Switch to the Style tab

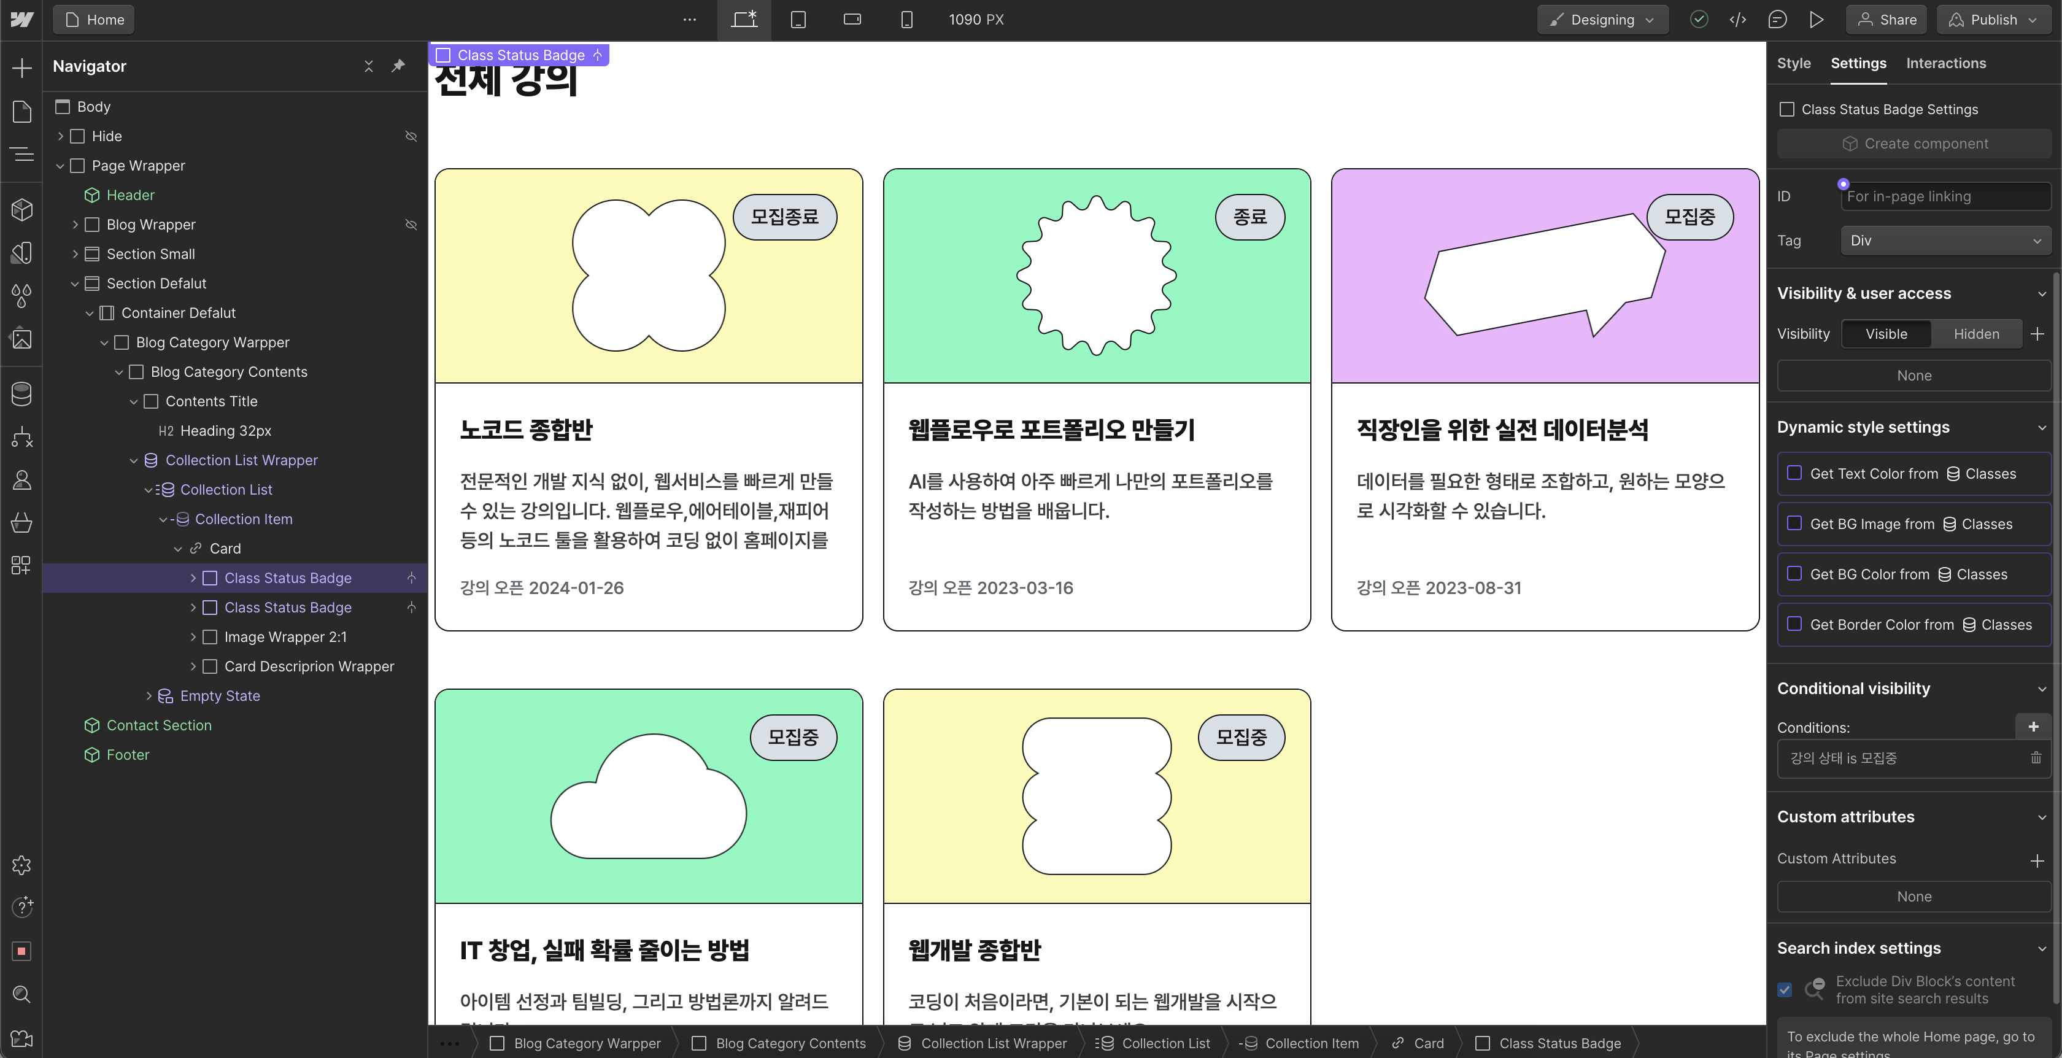[1794, 63]
